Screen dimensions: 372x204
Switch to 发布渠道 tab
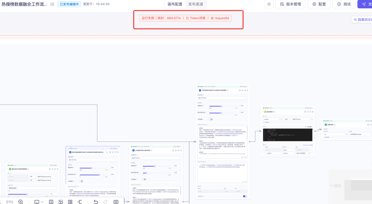coord(196,4)
